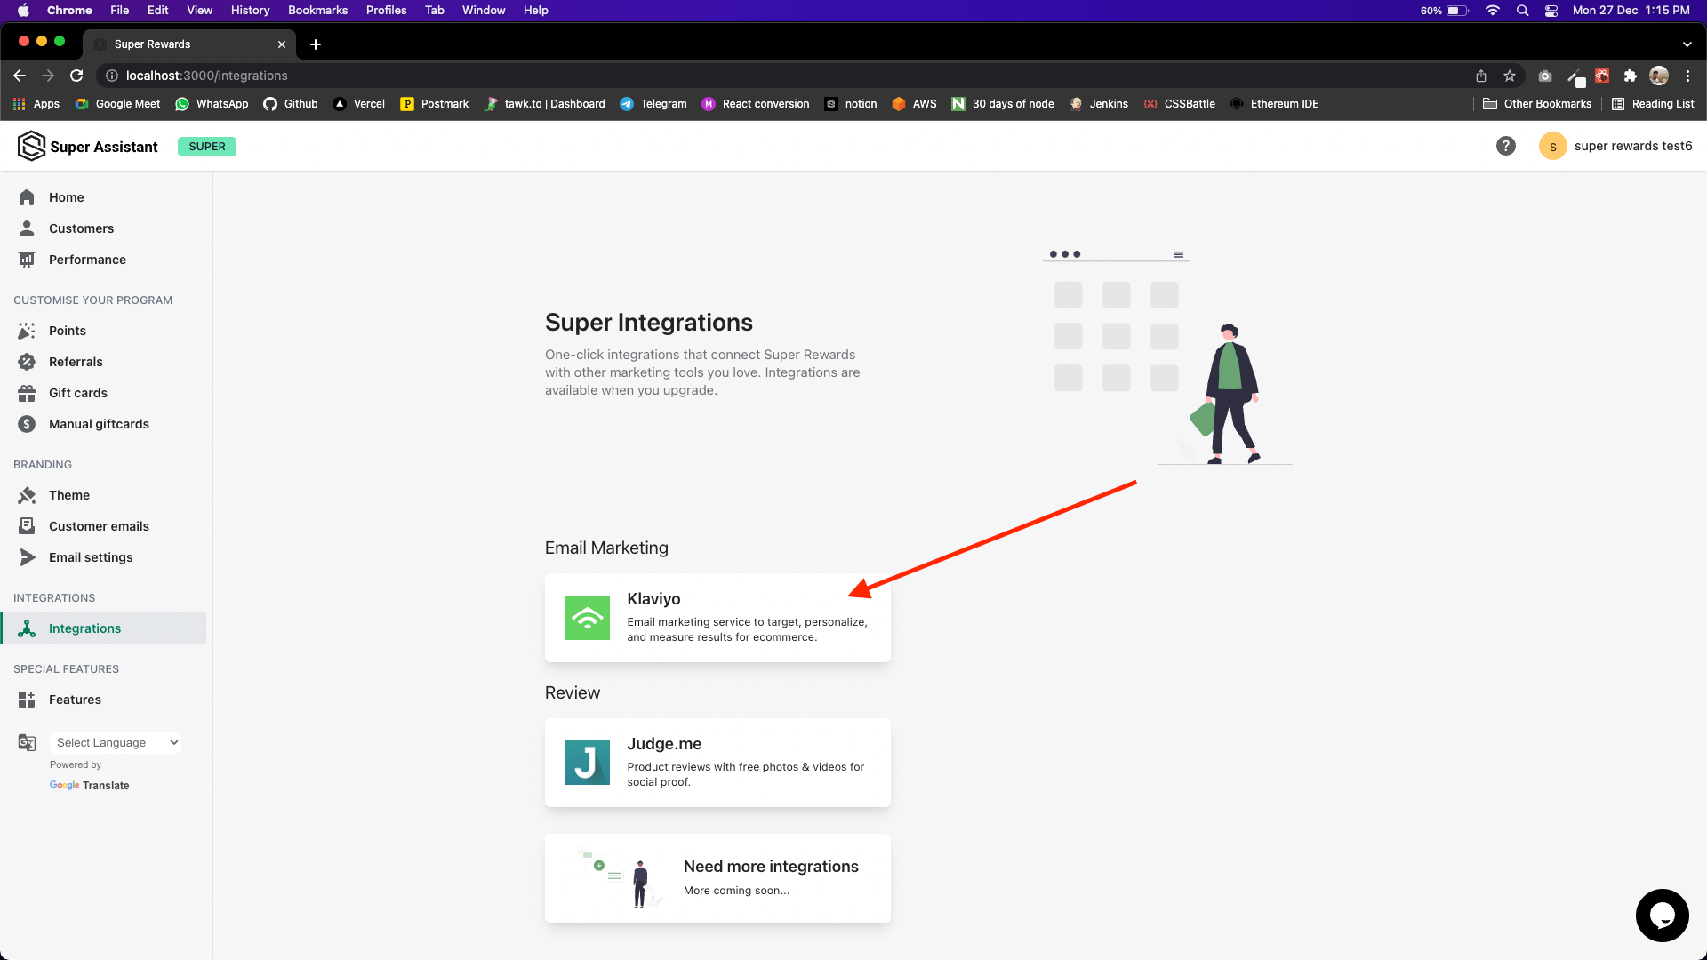Screen dimensions: 1707x960
Task: Click the Klaviyo integration icon
Action: (x=587, y=618)
